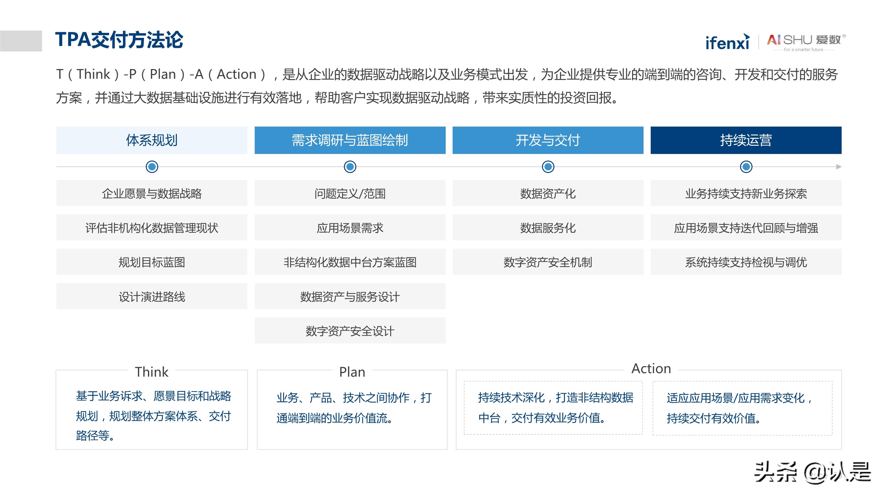This screenshot has width=886, height=498.
Task: Select the timeline dot under 体系规划
Action: coord(151,167)
